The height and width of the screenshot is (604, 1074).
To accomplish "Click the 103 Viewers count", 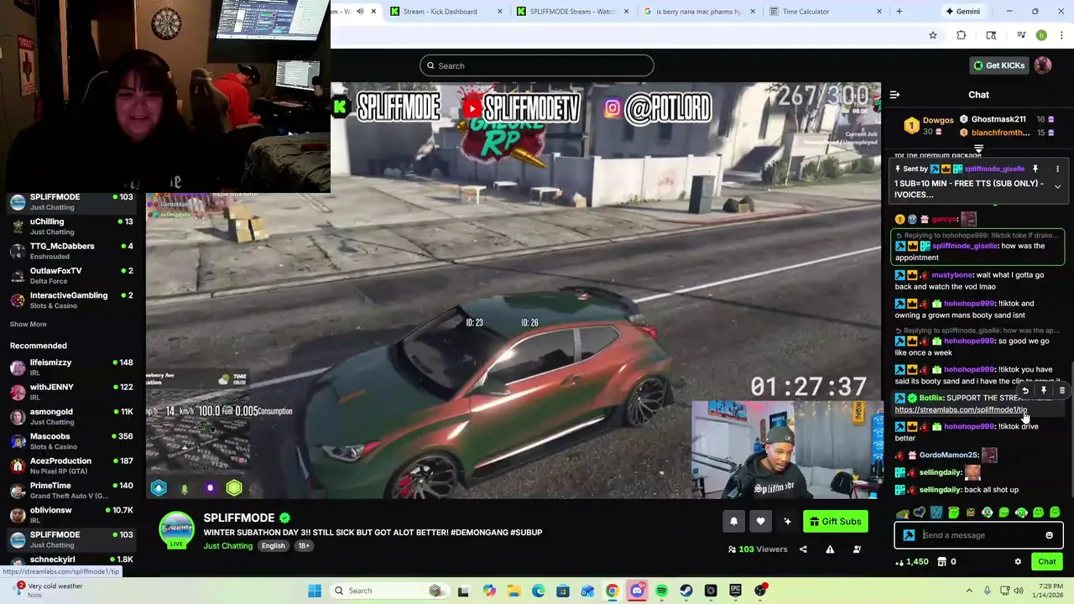I will [x=757, y=549].
